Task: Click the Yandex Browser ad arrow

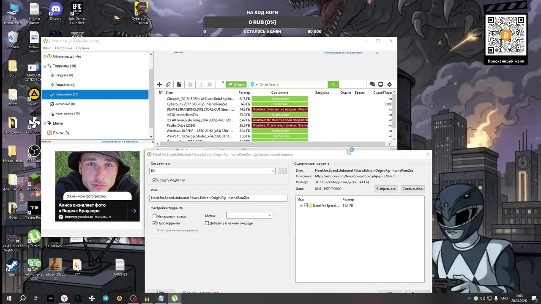Action: tap(134, 211)
